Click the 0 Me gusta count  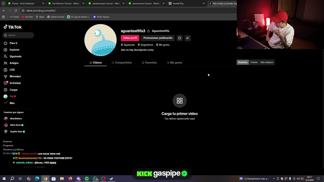click(163, 45)
